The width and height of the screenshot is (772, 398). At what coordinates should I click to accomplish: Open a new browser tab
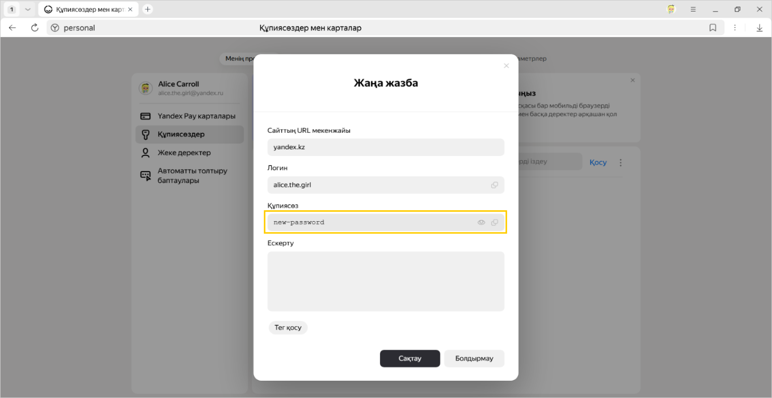click(x=148, y=9)
